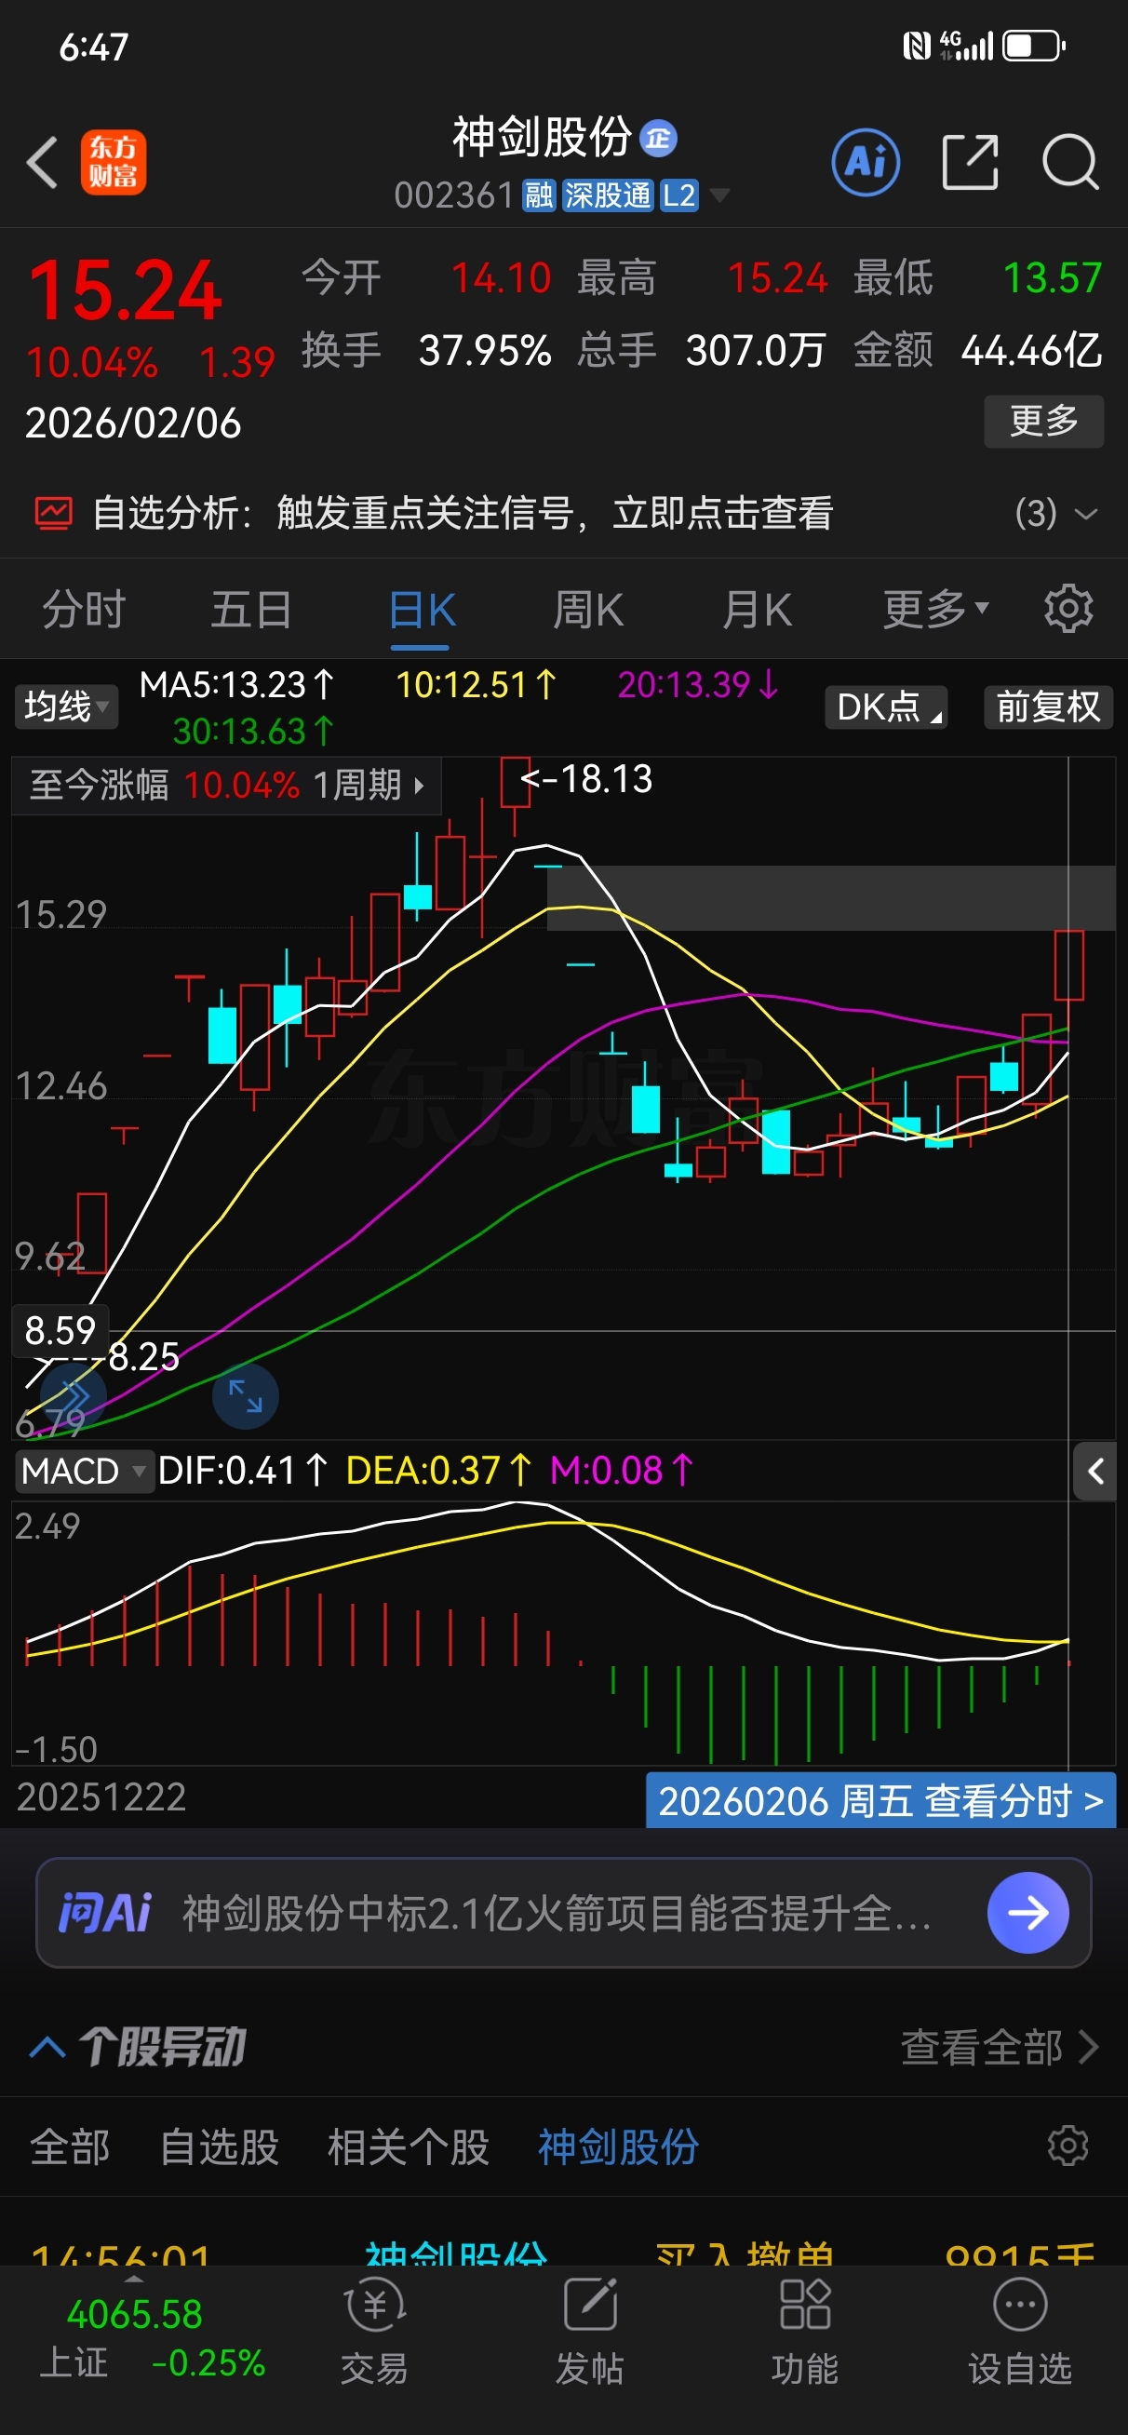Image resolution: width=1128 pixels, height=2435 pixels.
Task: Open 20260206 周五 查看分时 link
Action: point(880,1800)
